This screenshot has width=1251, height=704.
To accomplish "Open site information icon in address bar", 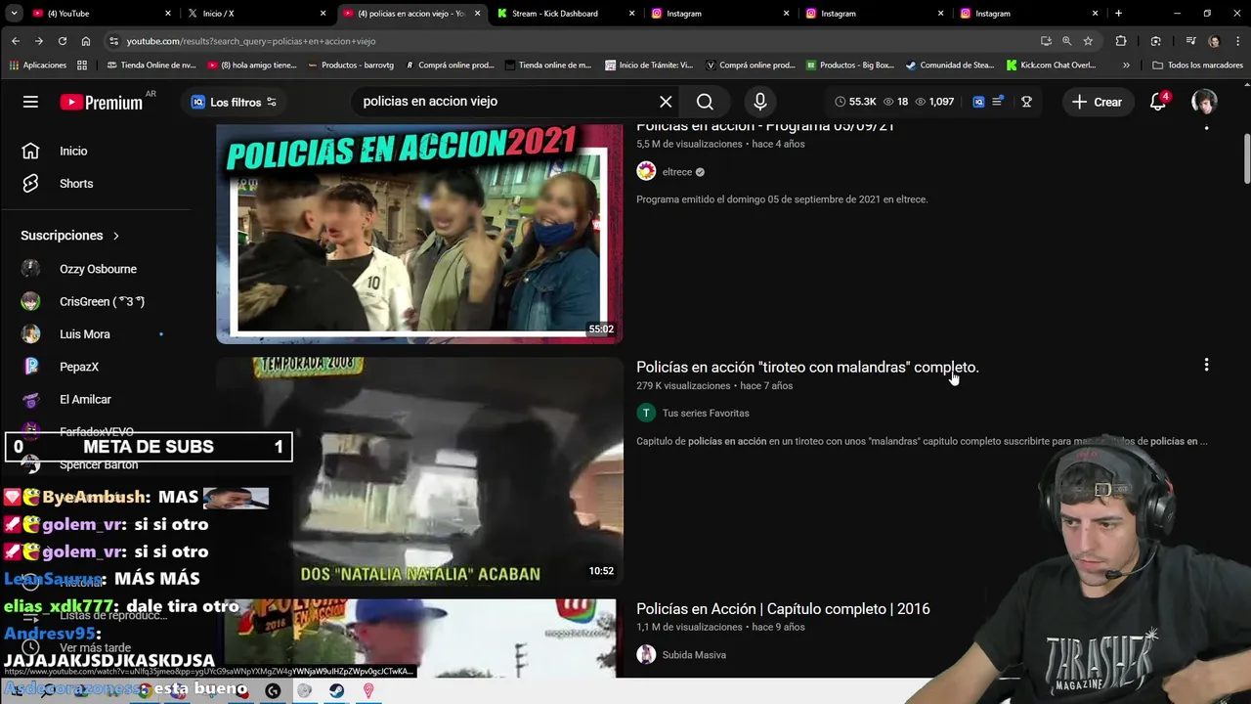I will click(113, 41).
